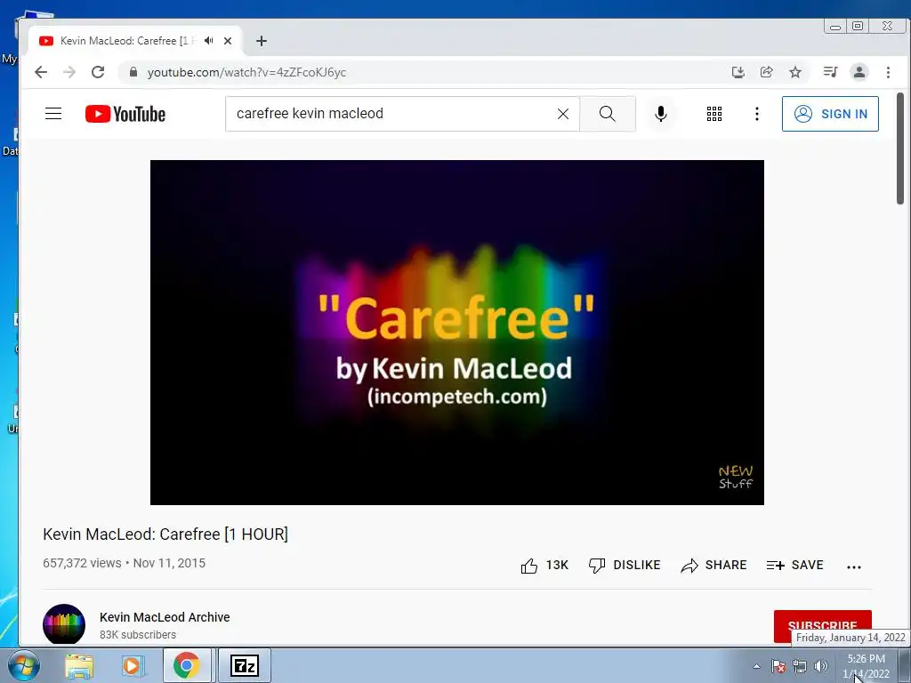Switch to Chrome on the taskbar
911x683 pixels.
[x=187, y=665]
